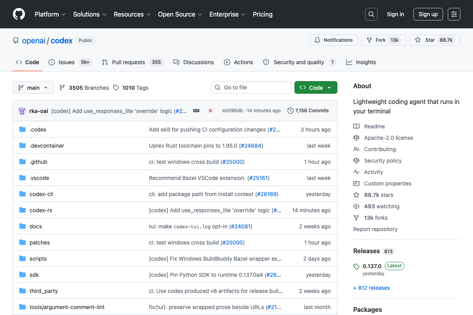Open the 0.137.0 latest release
The image size is (473, 315).
coord(372,266)
